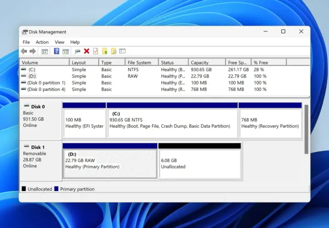Open Help via blue question mark icon
This screenshot has height=228, width=329.
click(x=57, y=51)
